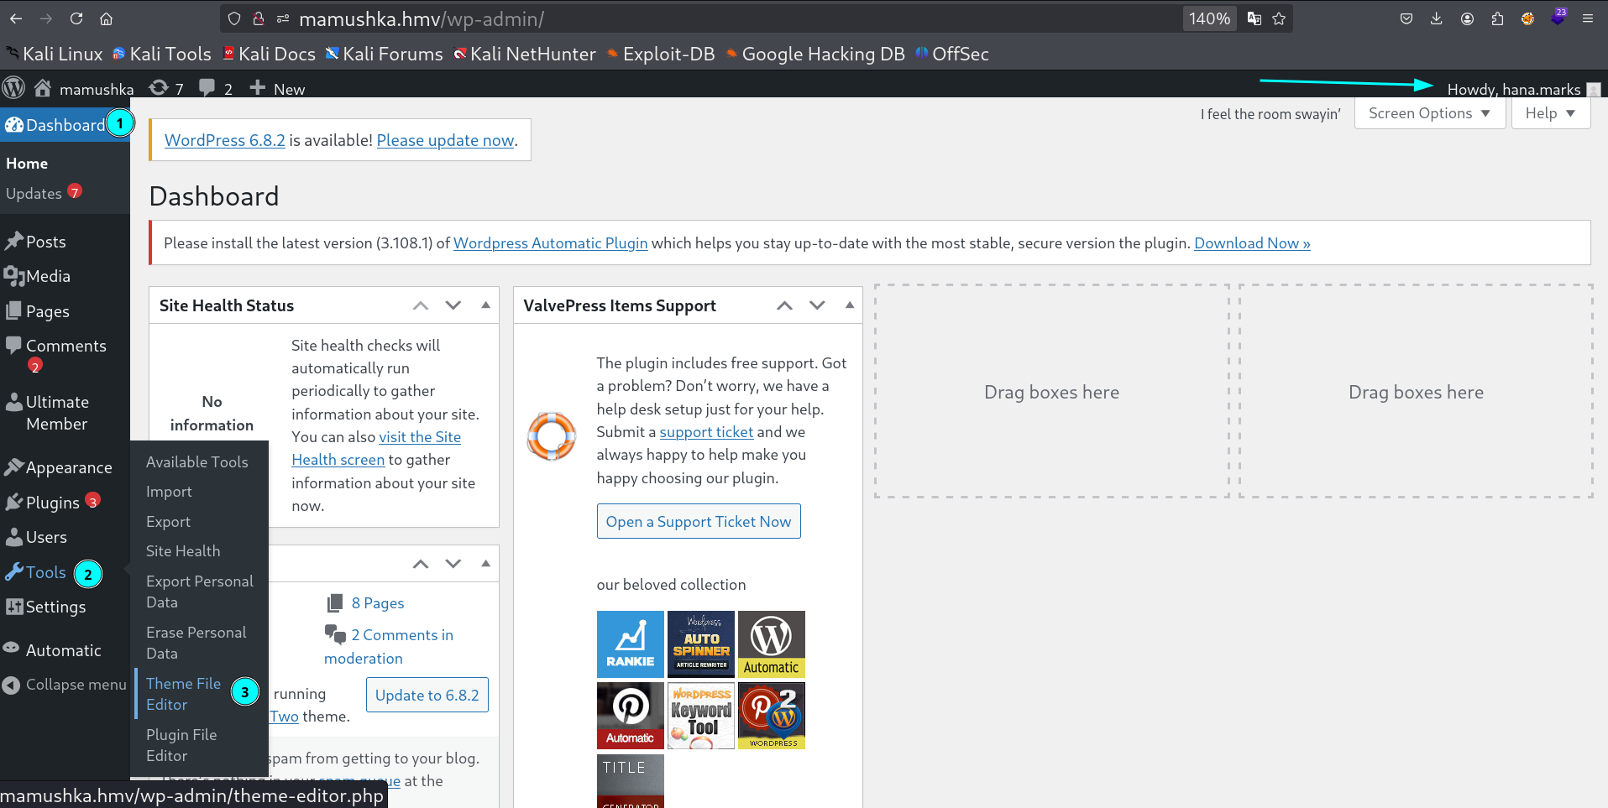Collapse the Site Health Status panel
1608x808 pixels.
pos(485,305)
